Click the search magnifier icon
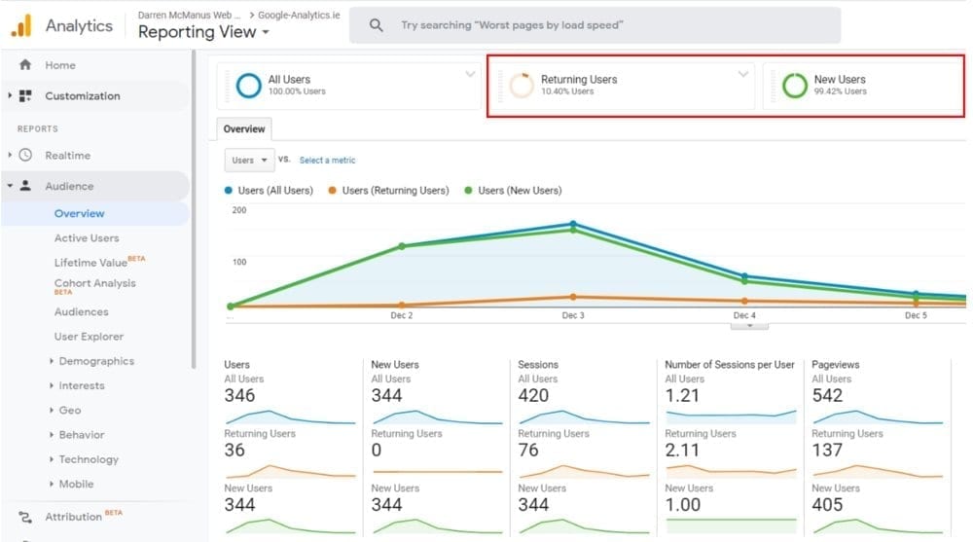Viewport: 973px width, 542px height. [x=376, y=25]
